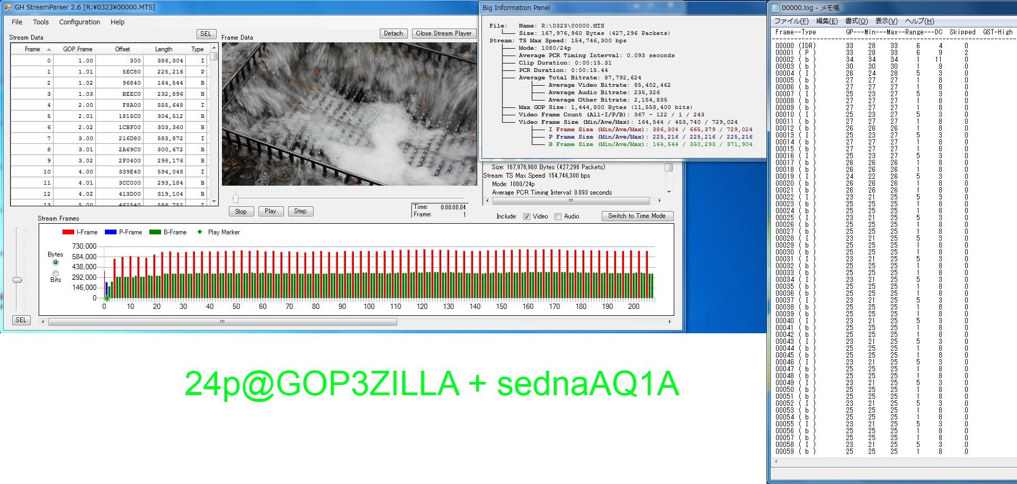Screen dimensions: 1017x484
Task: Click the Notepad icon beside 00000.log
Action: pyautogui.click(x=775, y=7)
